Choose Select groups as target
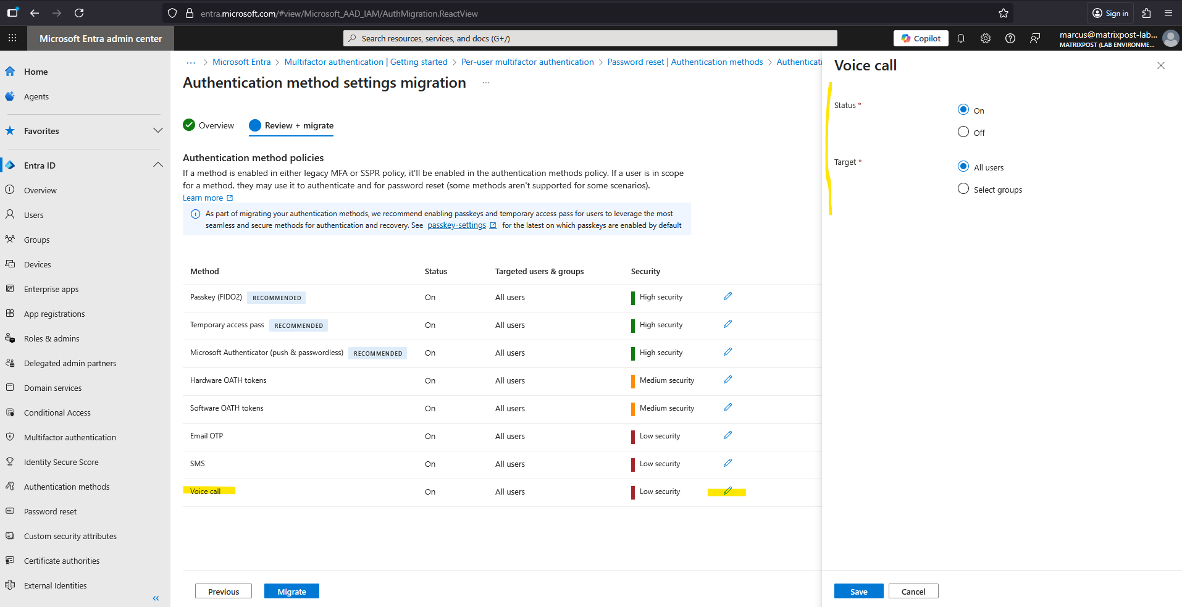 tap(963, 189)
